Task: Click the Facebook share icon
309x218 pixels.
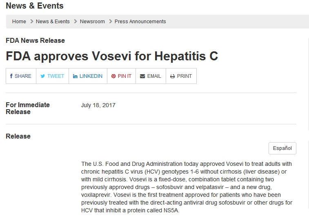Action: (x=11, y=76)
